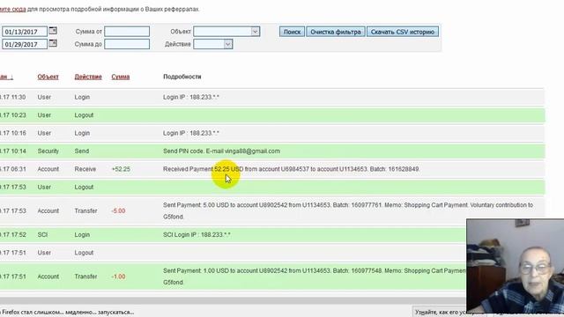Click 'Sent Payment 1.00 USD' details

(x=315, y=276)
